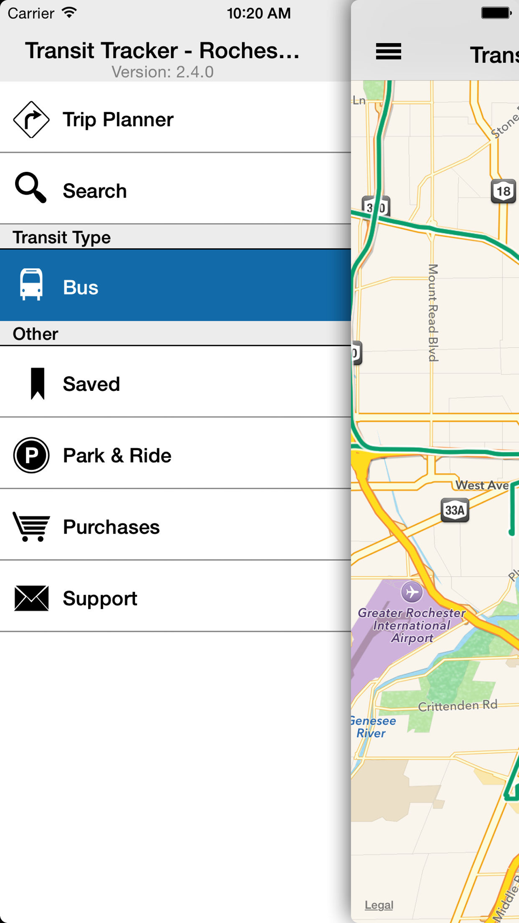519x923 pixels.
Task: Tap the Greater Rochester International Airport marker
Action: coord(412,592)
